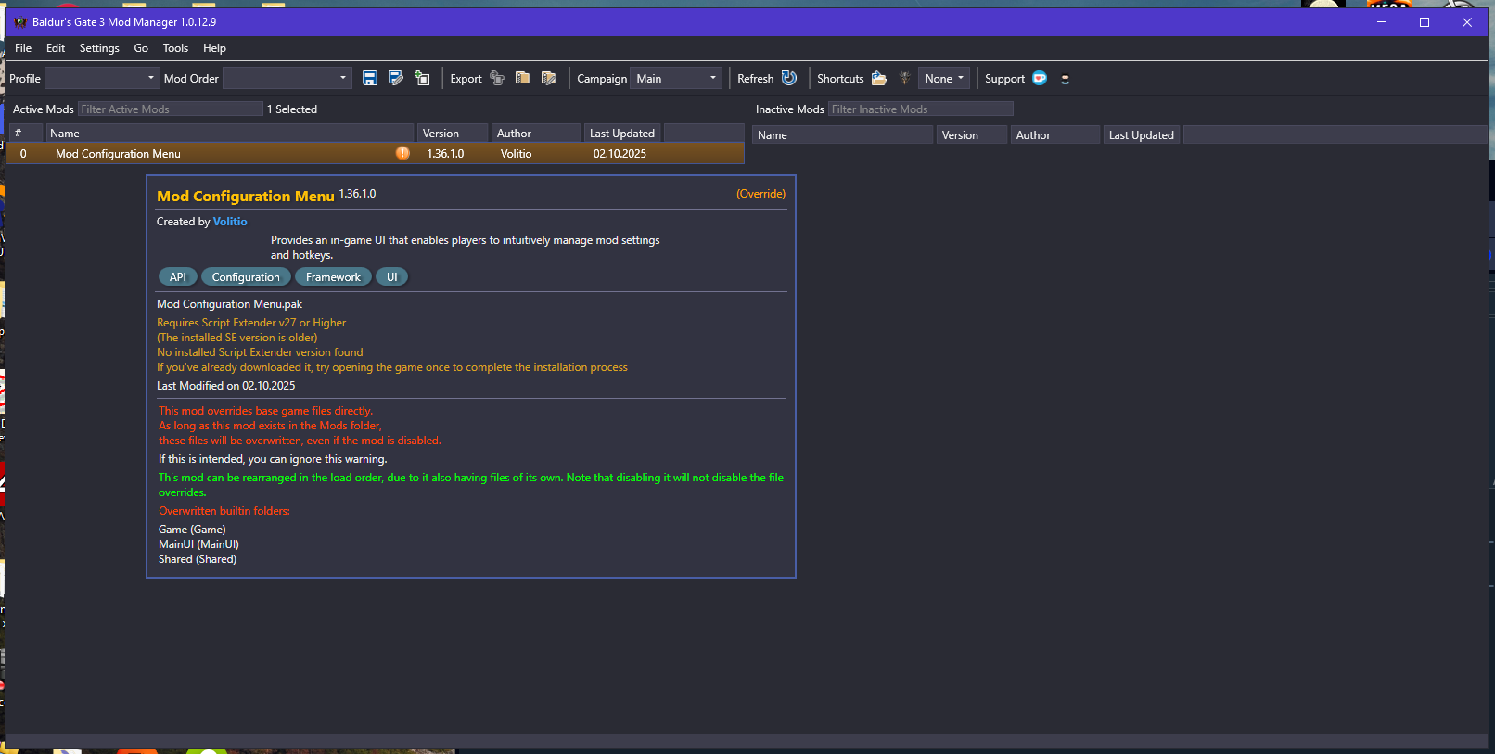The image size is (1495, 754).
Task: Open the File menu
Action: click(x=23, y=48)
